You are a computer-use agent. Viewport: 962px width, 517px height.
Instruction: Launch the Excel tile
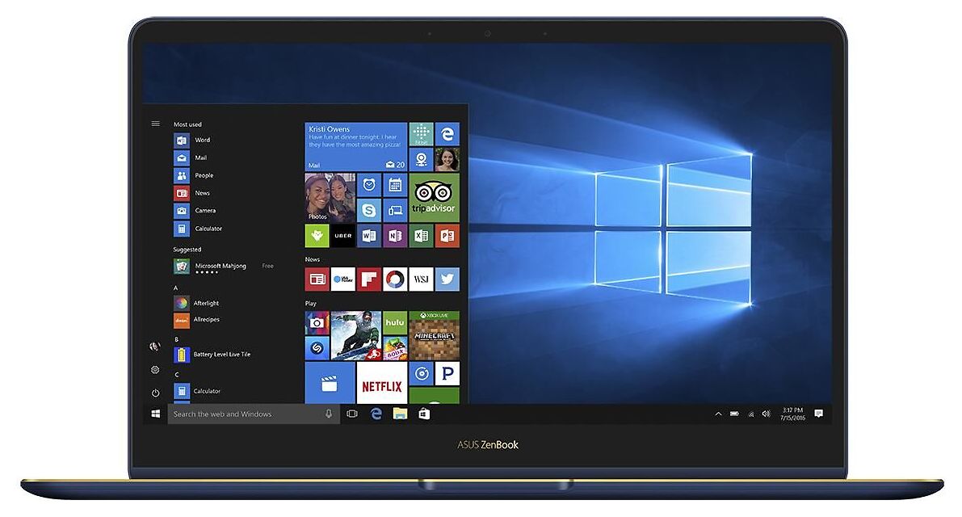pyautogui.click(x=421, y=236)
